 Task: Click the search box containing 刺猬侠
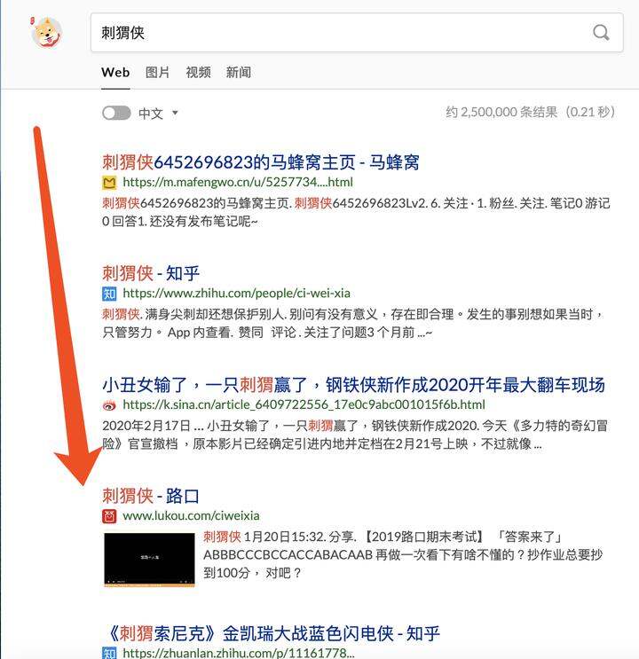[357, 33]
